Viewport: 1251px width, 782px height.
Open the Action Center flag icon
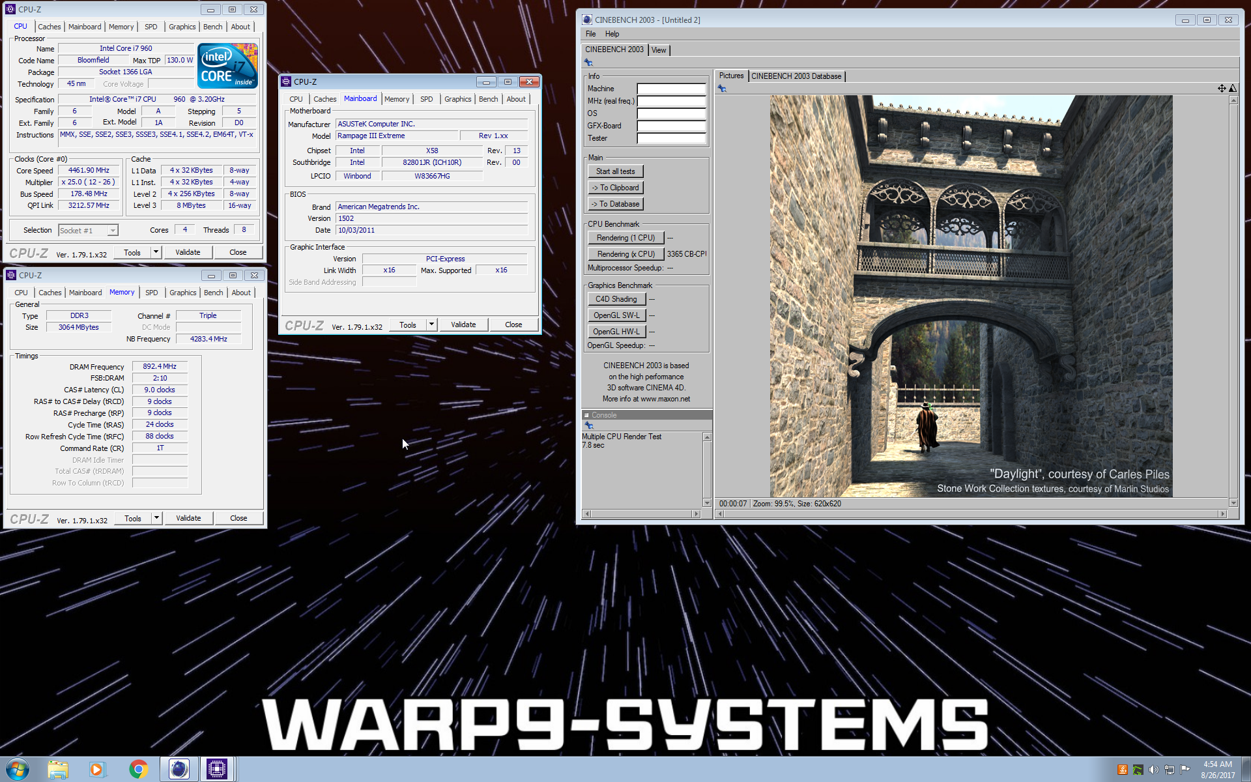[1185, 770]
